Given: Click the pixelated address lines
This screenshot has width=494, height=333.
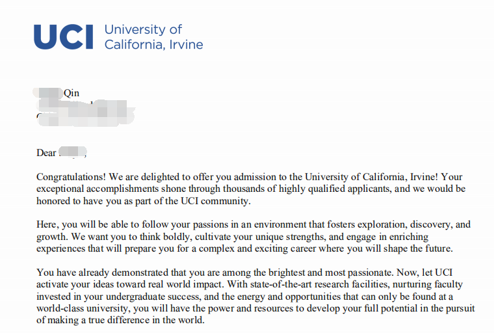Looking at the screenshot, I should pyautogui.click(x=85, y=113).
